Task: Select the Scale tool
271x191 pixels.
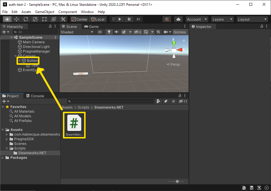Action: tap(35, 19)
